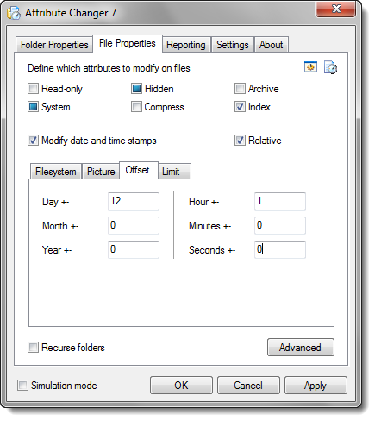The width and height of the screenshot is (375, 421).
Task: Close the Attribute Changer 7 window
Action: click(336, 9)
